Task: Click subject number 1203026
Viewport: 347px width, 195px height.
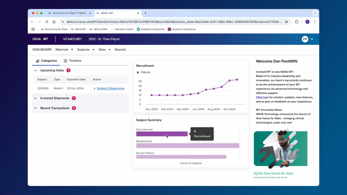Action: point(43,88)
